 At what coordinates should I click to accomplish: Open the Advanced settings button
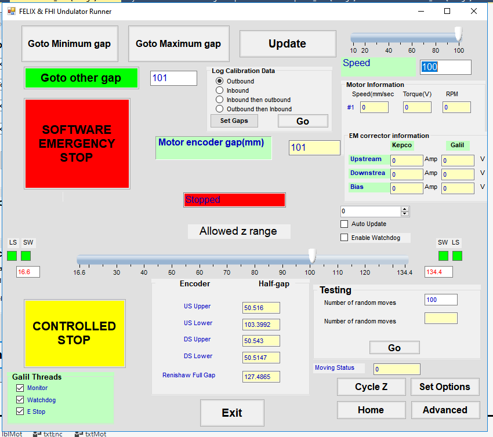(445, 410)
